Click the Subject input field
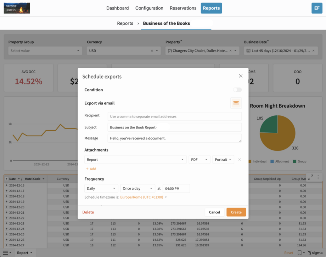The width and height of the screenshot is (326, 257). 175,127
